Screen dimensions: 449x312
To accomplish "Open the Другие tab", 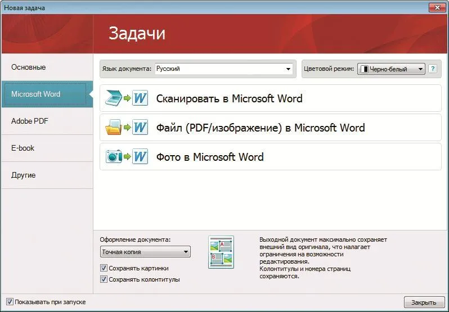I will coord(47,175).
